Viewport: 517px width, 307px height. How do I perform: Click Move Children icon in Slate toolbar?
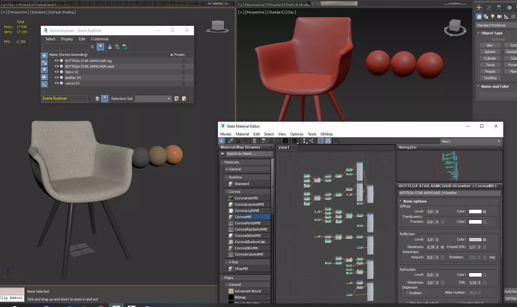(263, 141)
